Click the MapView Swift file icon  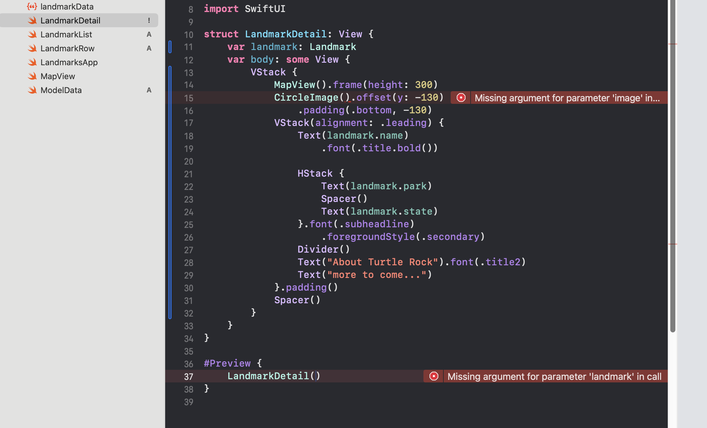32,76
